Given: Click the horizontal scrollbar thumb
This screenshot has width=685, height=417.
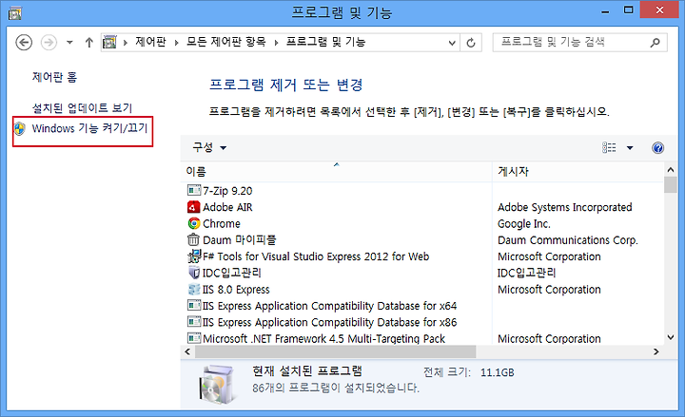Looking at the screenshot, I should (x=336, y=351).
